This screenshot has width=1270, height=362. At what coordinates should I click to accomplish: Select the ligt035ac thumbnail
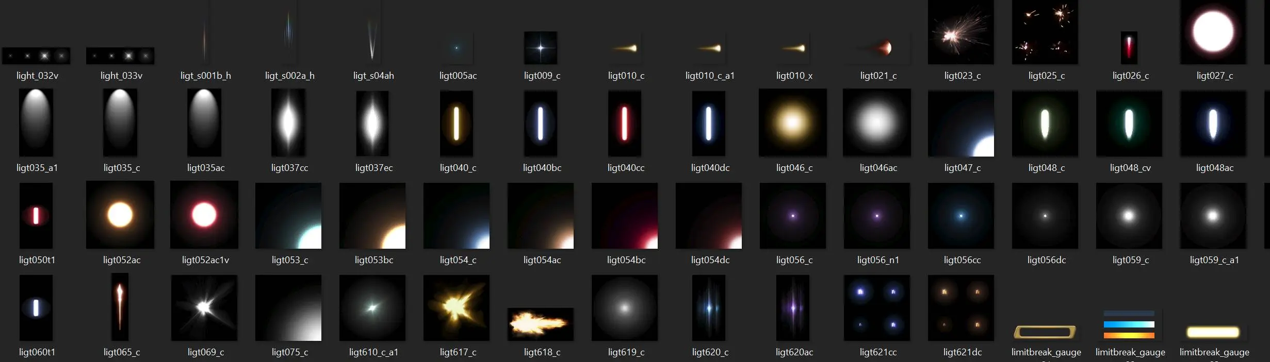tap(204, 123)
